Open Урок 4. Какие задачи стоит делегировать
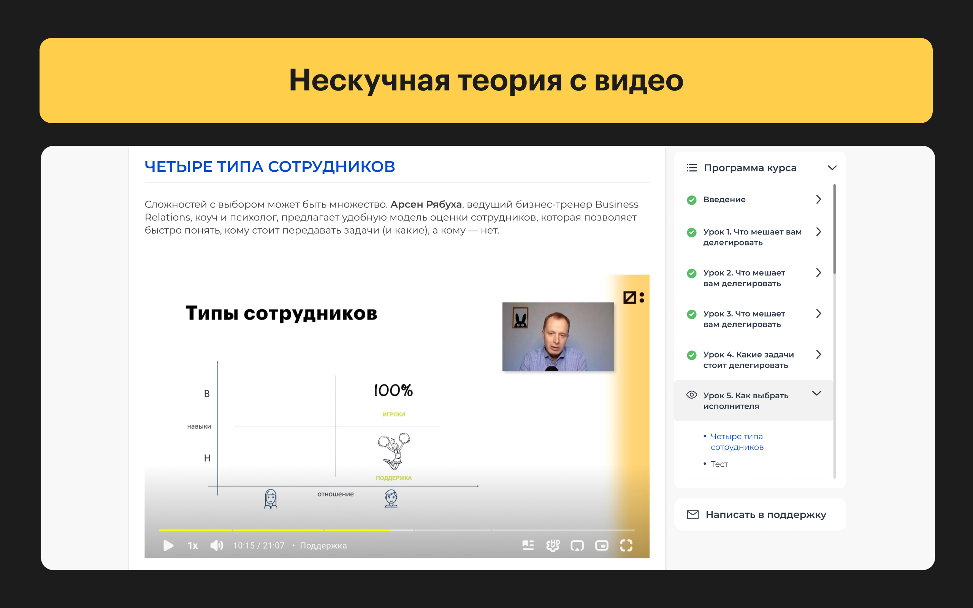This screenshot has width=973, height=608. [748, 360]
